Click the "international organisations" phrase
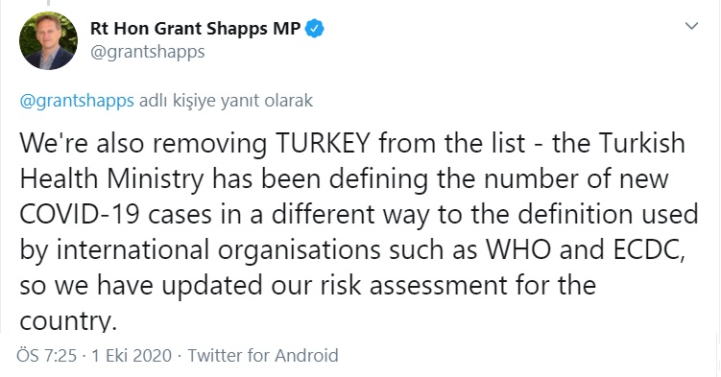Viewport: 721px width, 377px height. click(219, 250)
